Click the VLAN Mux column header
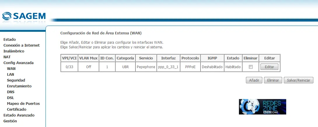This screenshot has height=127, width=318. 88,58
